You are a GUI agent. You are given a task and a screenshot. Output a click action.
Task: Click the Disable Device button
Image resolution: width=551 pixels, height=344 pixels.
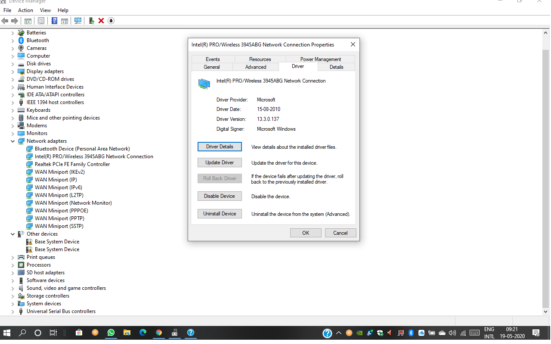coord(220,196)
